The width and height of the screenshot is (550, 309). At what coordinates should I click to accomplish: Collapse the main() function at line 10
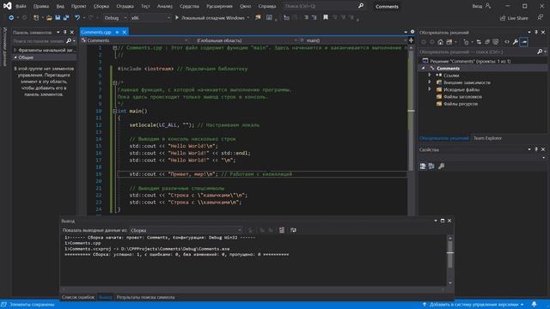114,111
